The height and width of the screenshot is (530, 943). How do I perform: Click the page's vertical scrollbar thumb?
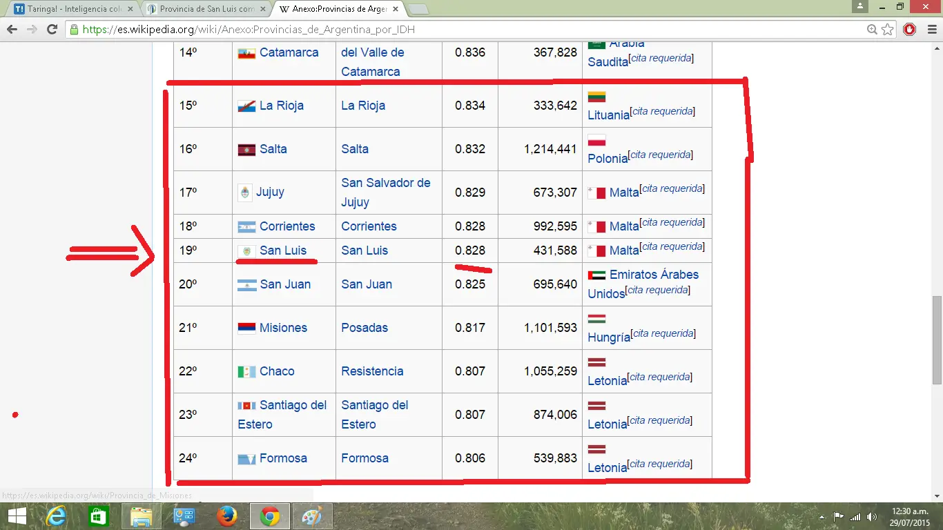coord(937,340)
